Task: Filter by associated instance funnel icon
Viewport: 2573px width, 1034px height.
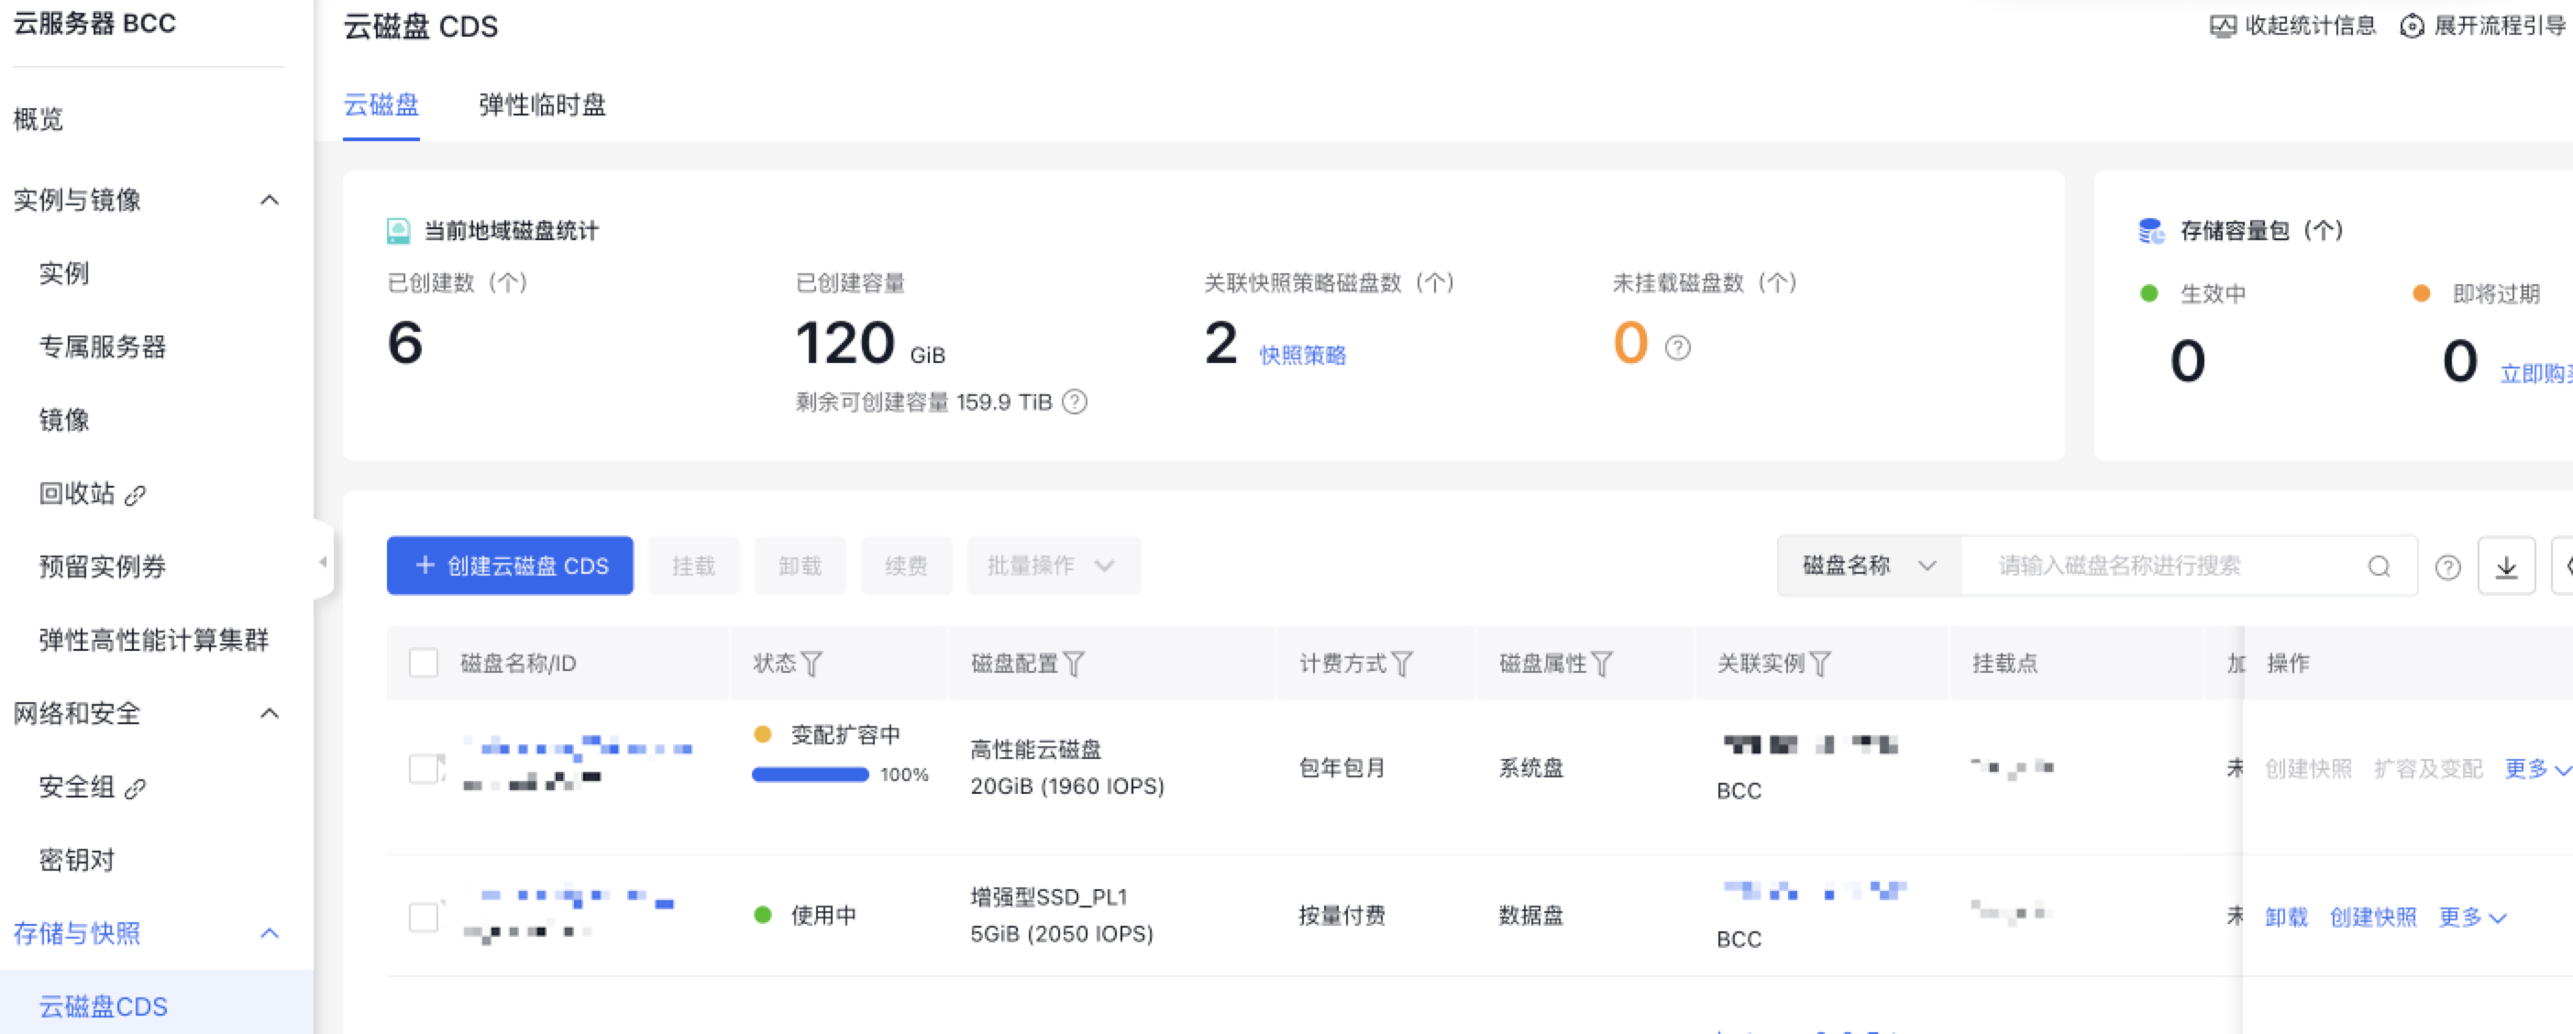Action: (x=1820, y=664)
